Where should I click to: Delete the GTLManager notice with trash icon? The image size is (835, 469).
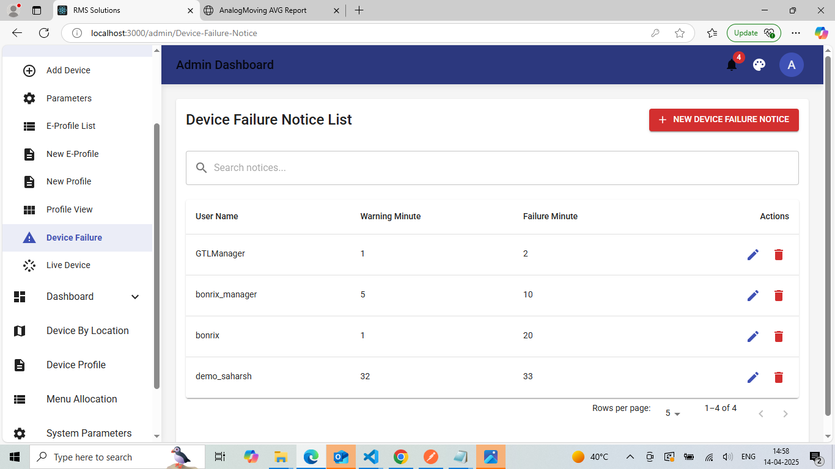779,254
